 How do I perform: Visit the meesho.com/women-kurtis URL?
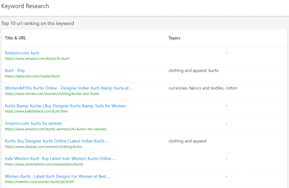coord(39,182)
